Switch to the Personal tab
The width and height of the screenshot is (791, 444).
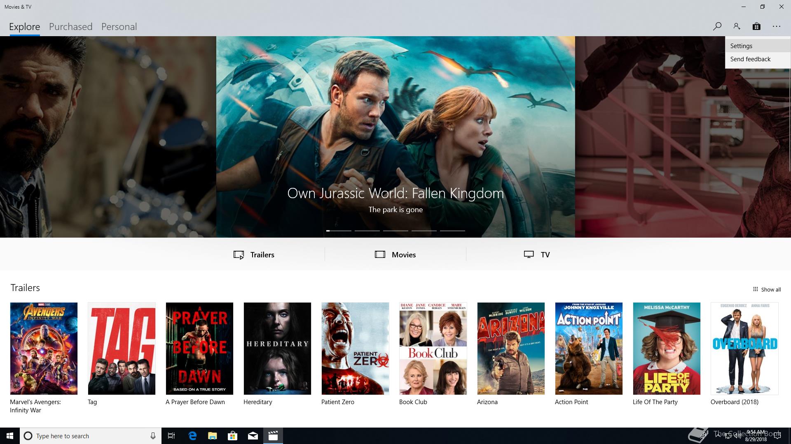[x=119, y=27]
